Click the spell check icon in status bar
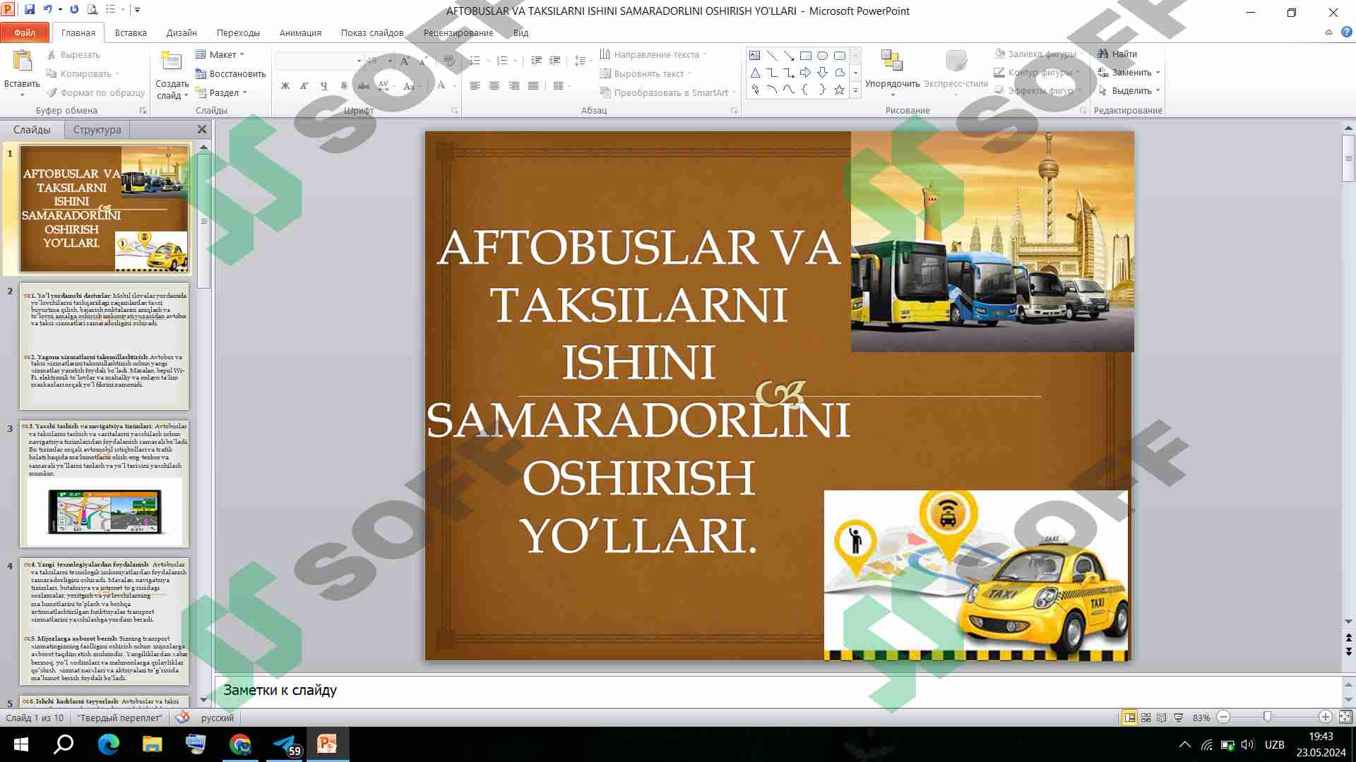 pyautogui.click(x=182, y=718)
